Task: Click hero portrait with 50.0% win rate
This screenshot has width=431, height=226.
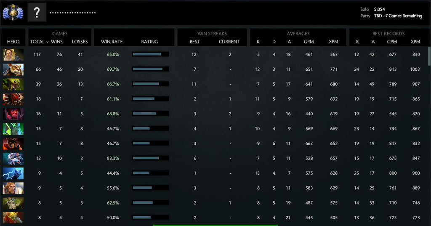Action: pyautogui.click(x=13, y=218)
